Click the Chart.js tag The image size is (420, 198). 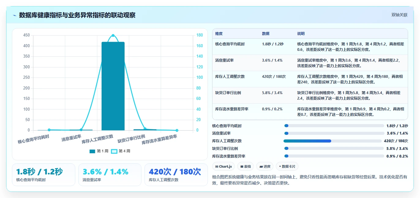pyautogui.click(x=223, y=166)
